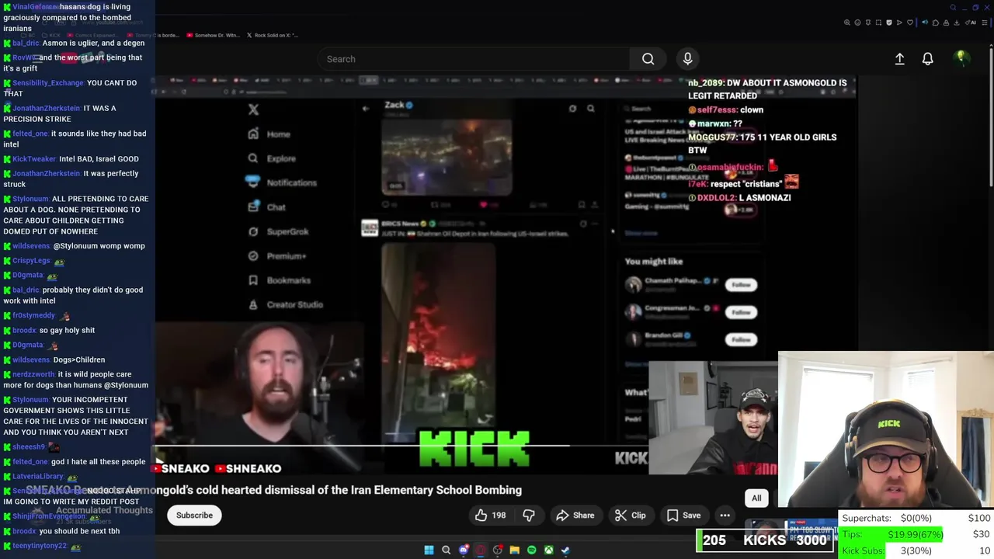Like the video showing 198 likes

coord(490,516)
